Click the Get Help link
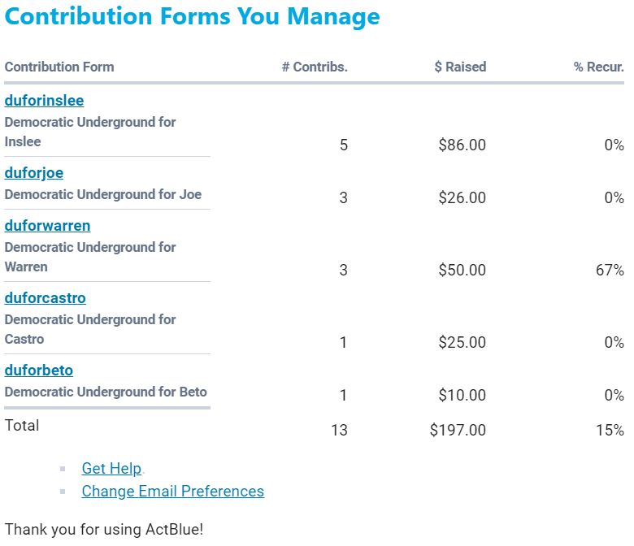This screenshot has height=546, width=634. (111, 469)
